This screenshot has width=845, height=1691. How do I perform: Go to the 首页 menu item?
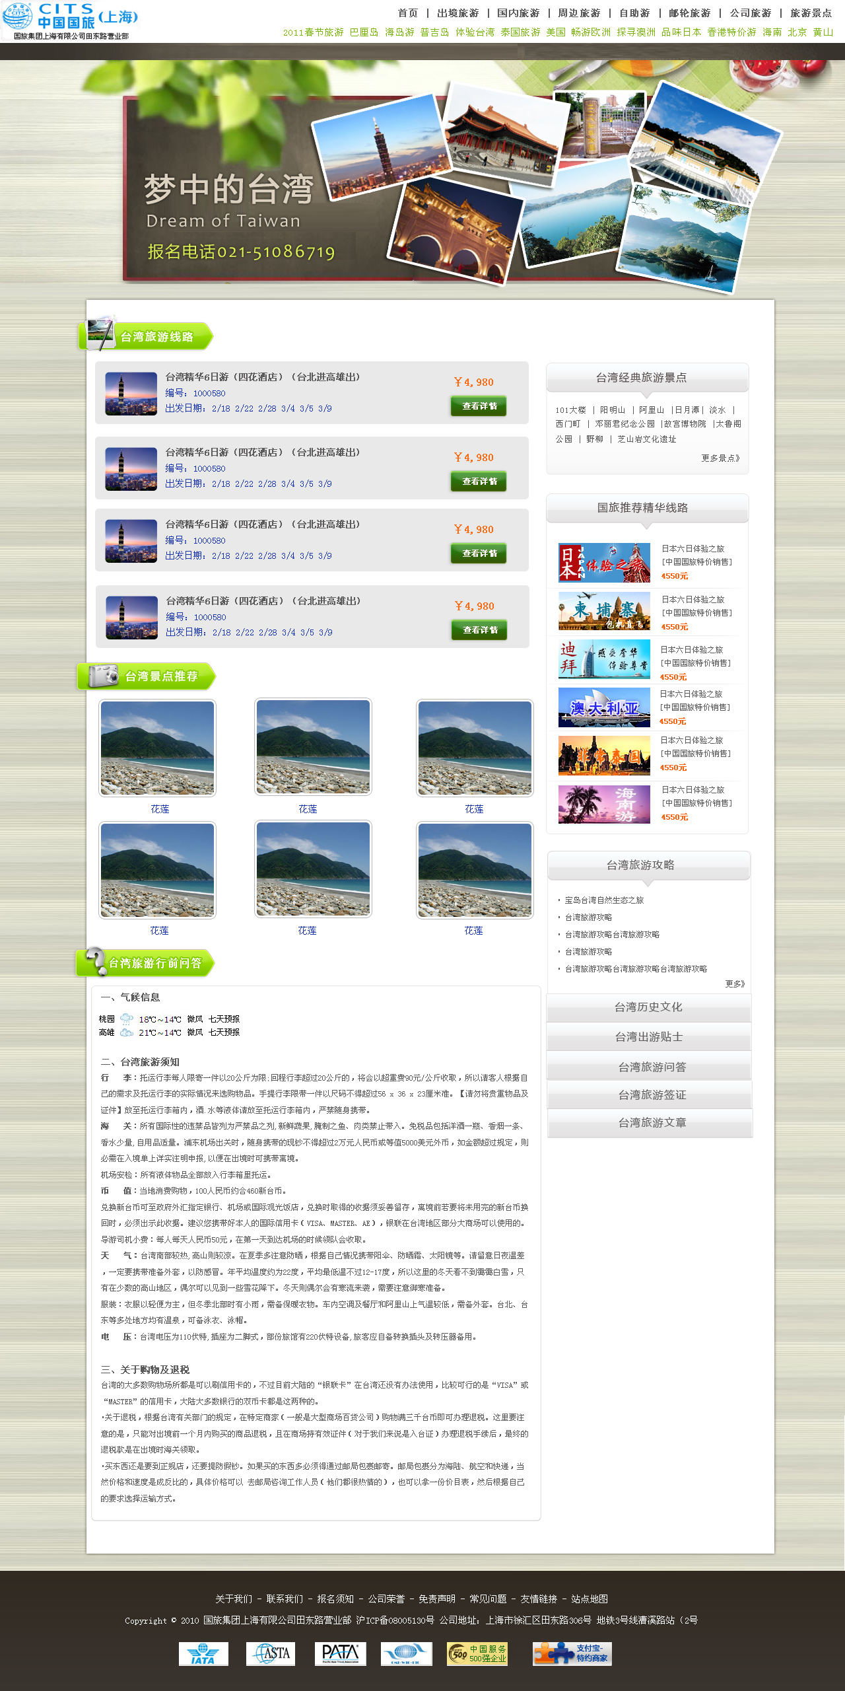click(x=408, y=13)
